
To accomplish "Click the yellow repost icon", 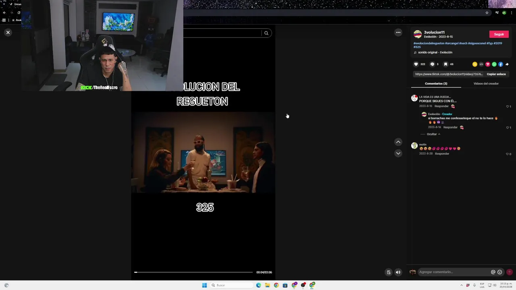I will point(475,64).
